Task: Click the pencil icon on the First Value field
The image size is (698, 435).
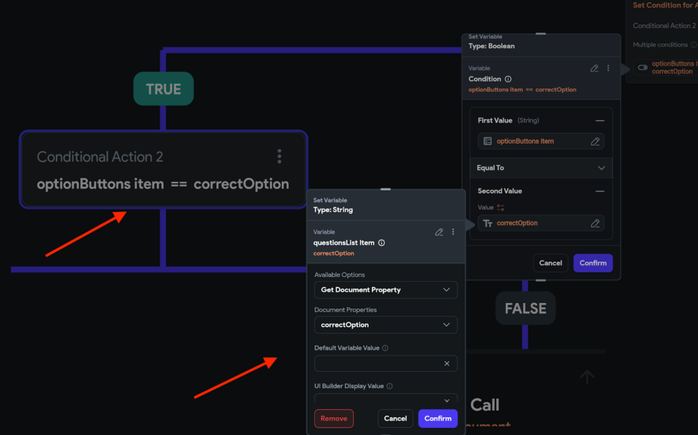Action: tap(594, 141)
